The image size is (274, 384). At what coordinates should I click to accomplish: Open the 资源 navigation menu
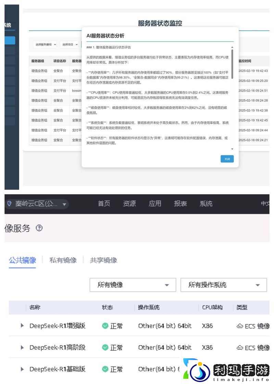click(x=129, y=204)
